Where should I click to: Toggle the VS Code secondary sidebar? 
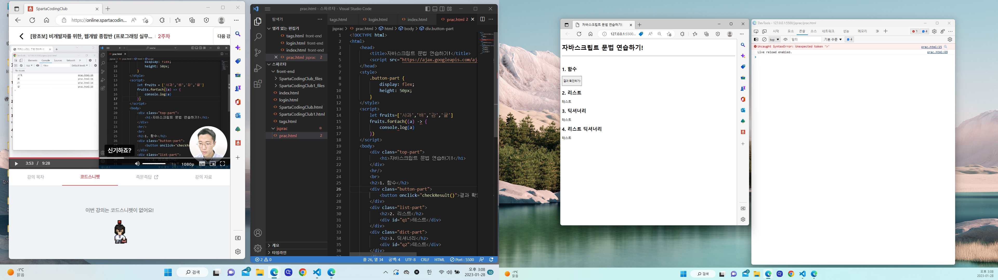point(442,9)
